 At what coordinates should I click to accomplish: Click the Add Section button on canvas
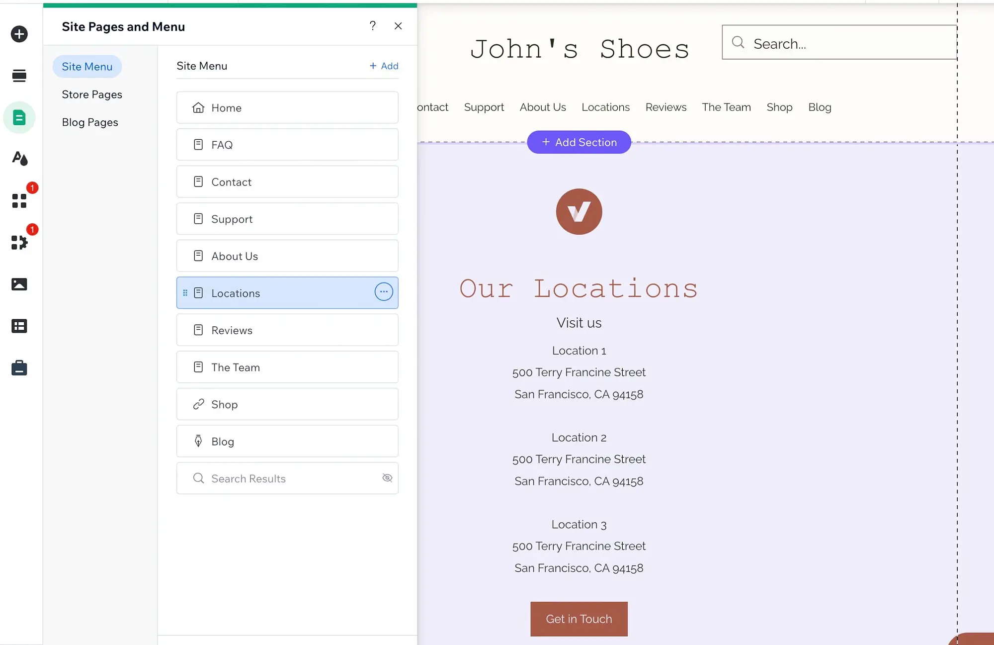pos(580,141)
